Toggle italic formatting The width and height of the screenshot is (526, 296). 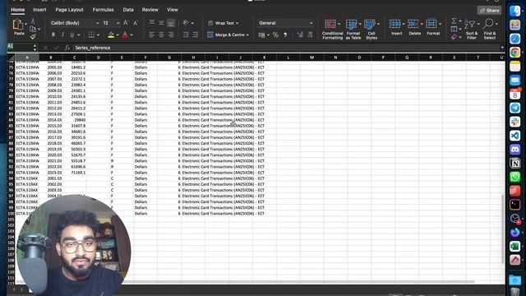tap(62, 35)
